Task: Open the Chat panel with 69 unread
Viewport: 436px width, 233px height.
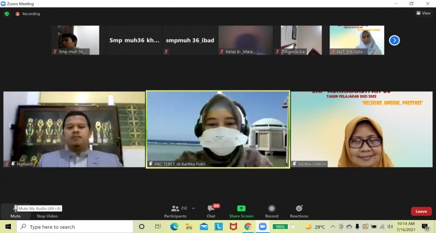Action: tap(211, 211)
